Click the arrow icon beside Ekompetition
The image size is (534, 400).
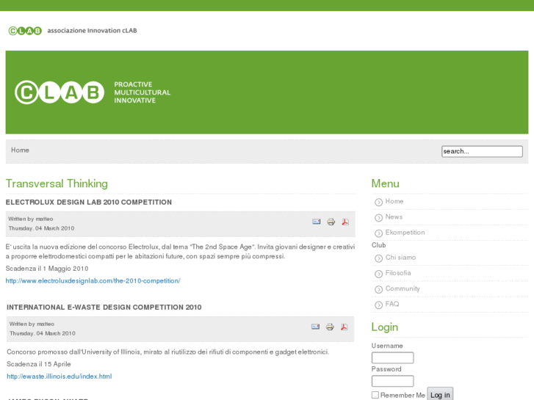[x=379, y=233]
